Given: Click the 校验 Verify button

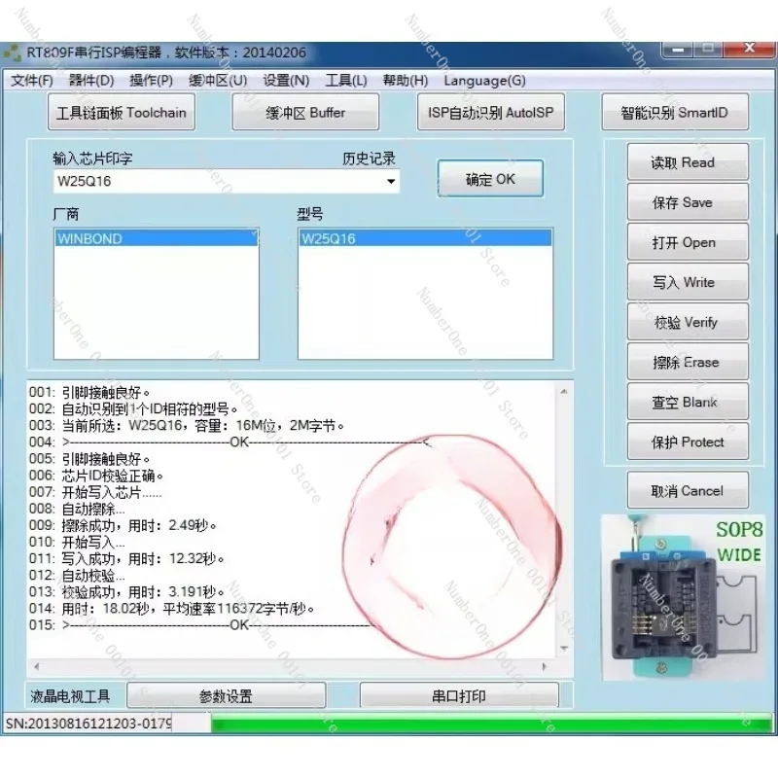Looking at the screenshot, I should [x=688, y=322].
